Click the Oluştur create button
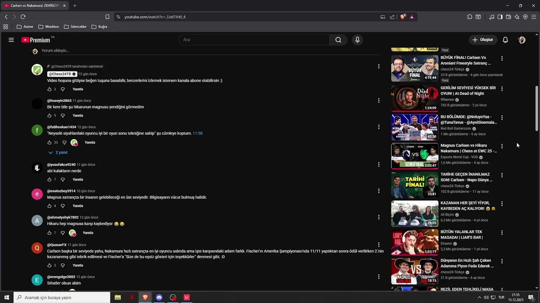The height and width of the screenshot is (303, 540). click(483, 40)
